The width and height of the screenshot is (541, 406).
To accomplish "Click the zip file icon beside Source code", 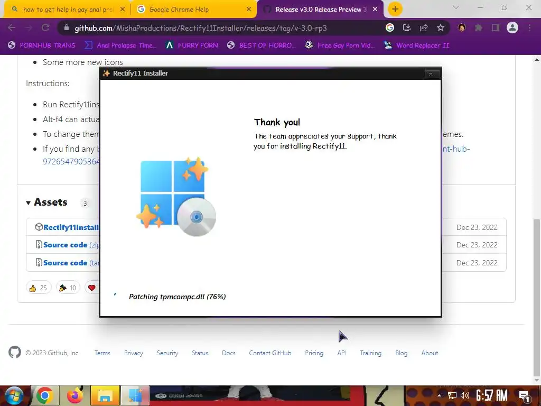I will [39, 244].
